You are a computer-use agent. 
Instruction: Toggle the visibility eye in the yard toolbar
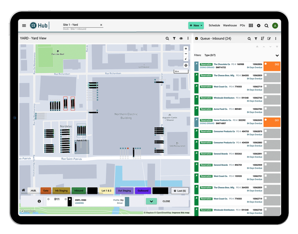click(x=181, y=38)
